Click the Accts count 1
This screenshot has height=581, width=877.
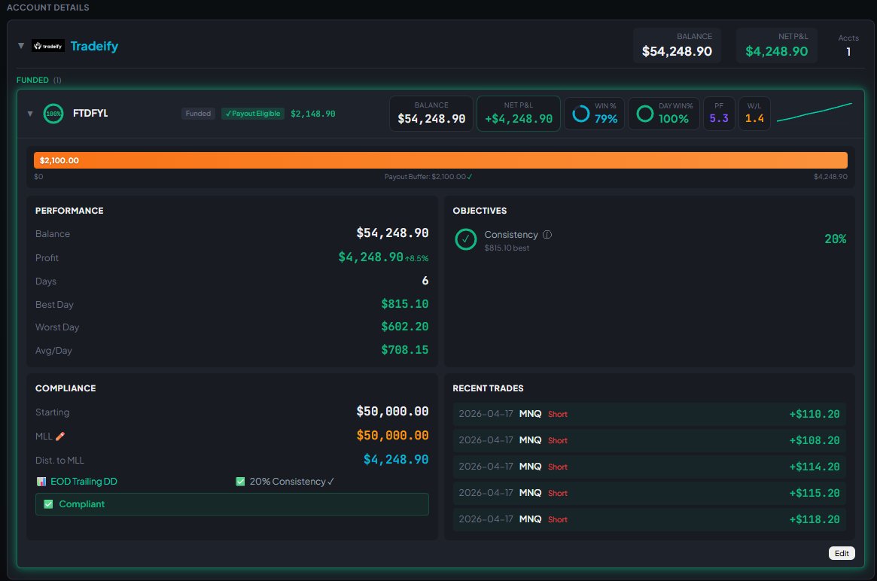click(x=848, y=51)
